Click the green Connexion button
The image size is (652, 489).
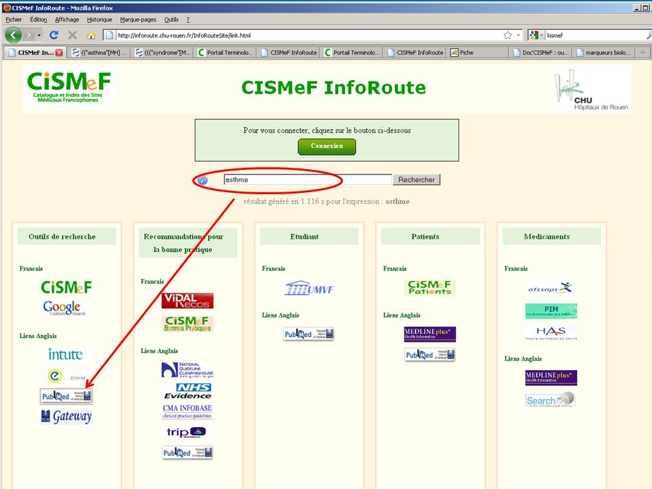click(x=327, y=147)
